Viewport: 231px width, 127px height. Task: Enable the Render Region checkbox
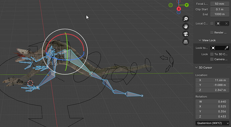click(212, 33)
